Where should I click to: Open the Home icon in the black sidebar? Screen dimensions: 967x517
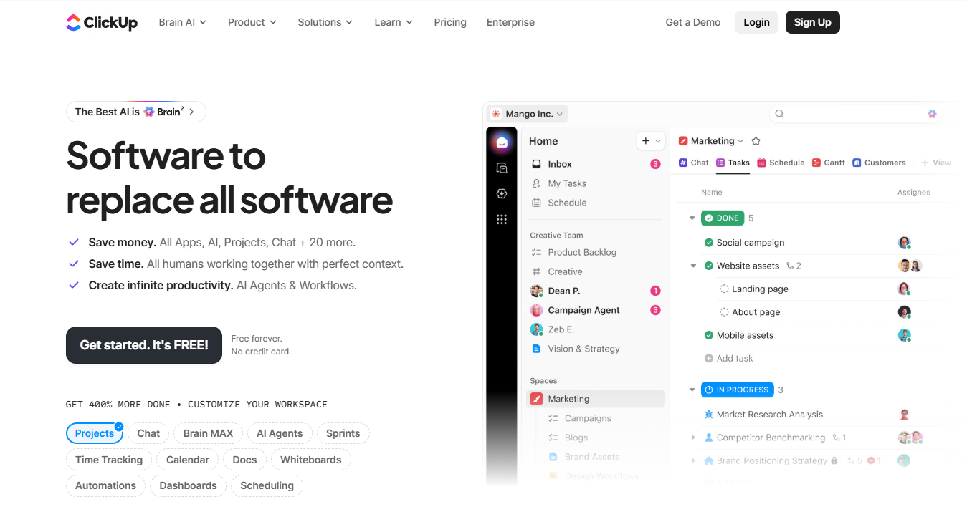pyautogui.click(x=502, y=142)
